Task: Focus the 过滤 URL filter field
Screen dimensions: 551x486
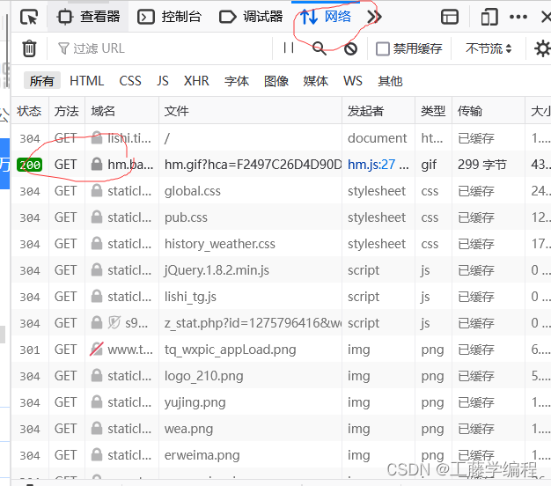Action: pyautogui.click(x=162, y=48)
